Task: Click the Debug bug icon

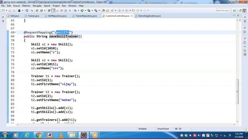Action: (75, 10)
